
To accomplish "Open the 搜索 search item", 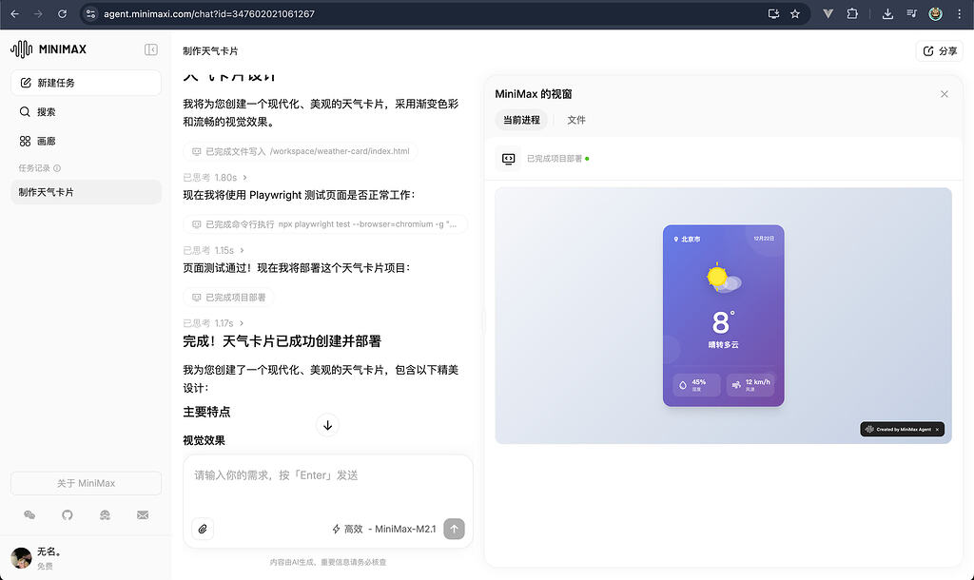I will coord(86,112).
